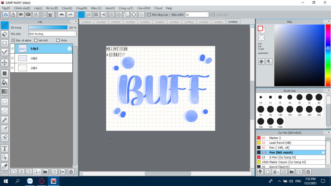Click the Redo arrow in toolbar

point(70,15)
